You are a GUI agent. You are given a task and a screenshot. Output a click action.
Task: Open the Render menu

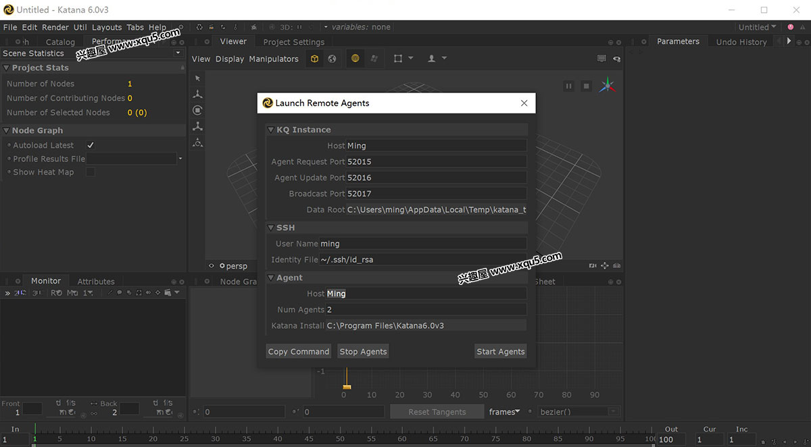tap(55, 27)
